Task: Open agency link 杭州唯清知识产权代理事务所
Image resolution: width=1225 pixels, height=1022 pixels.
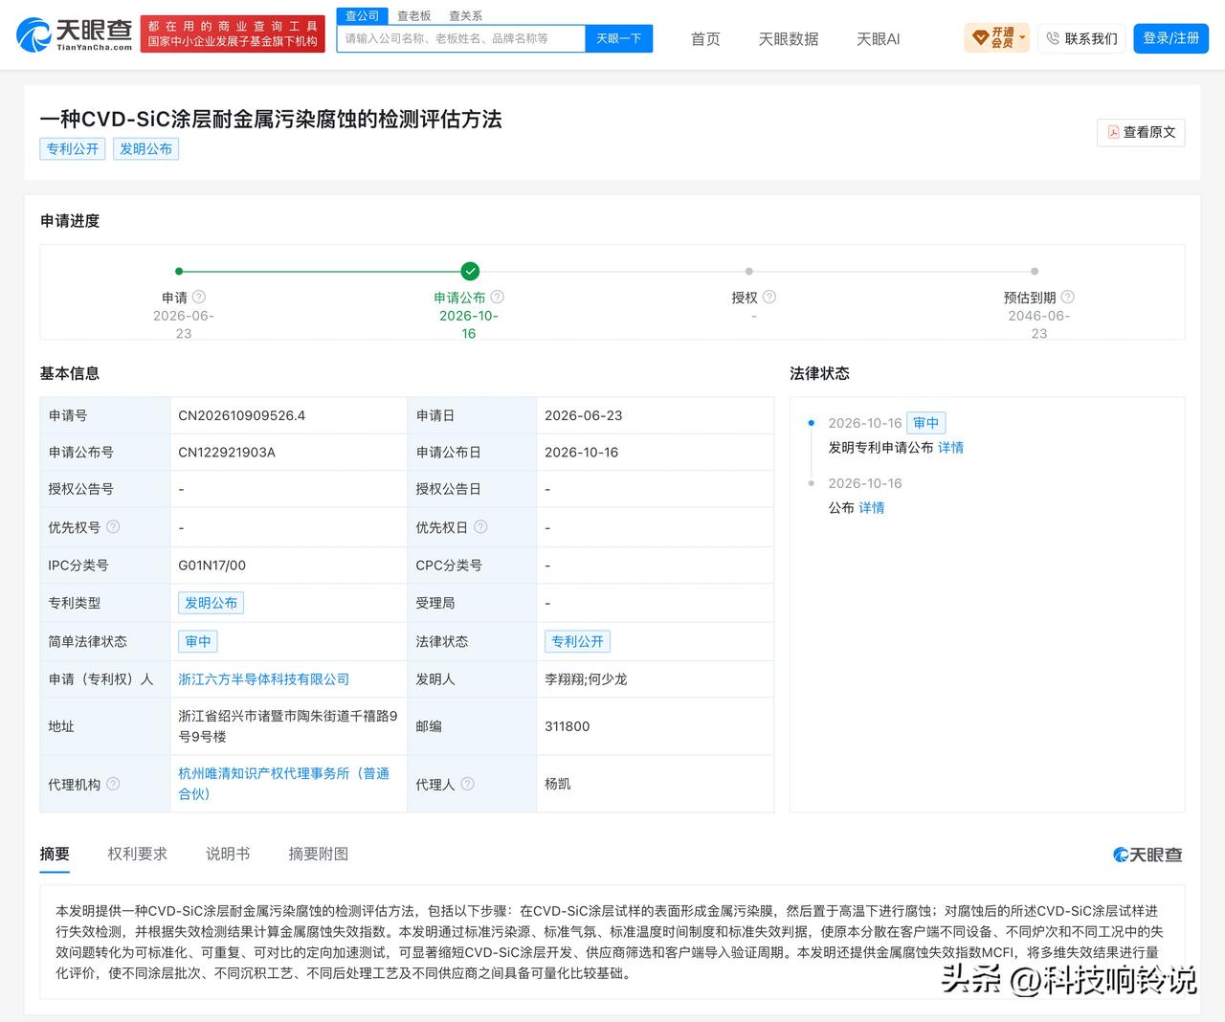Action: tap(284, 784)
